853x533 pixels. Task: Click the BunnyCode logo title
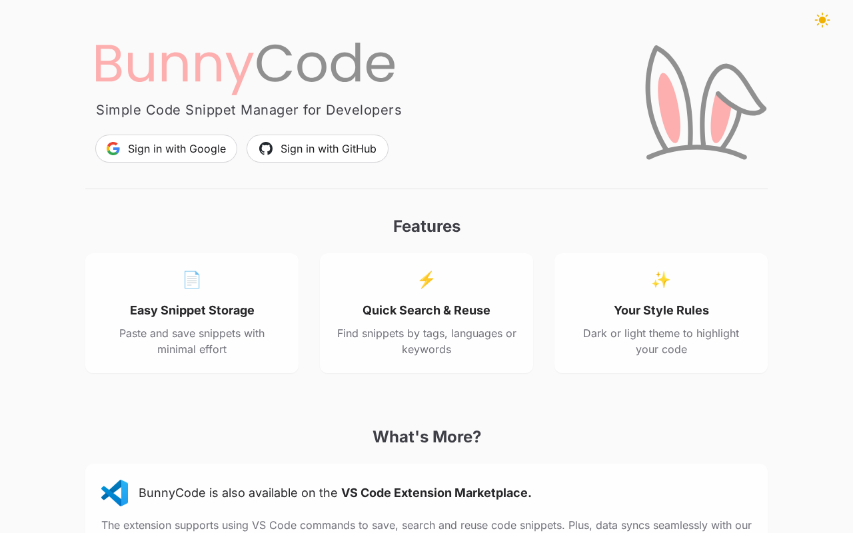(245, 64)
